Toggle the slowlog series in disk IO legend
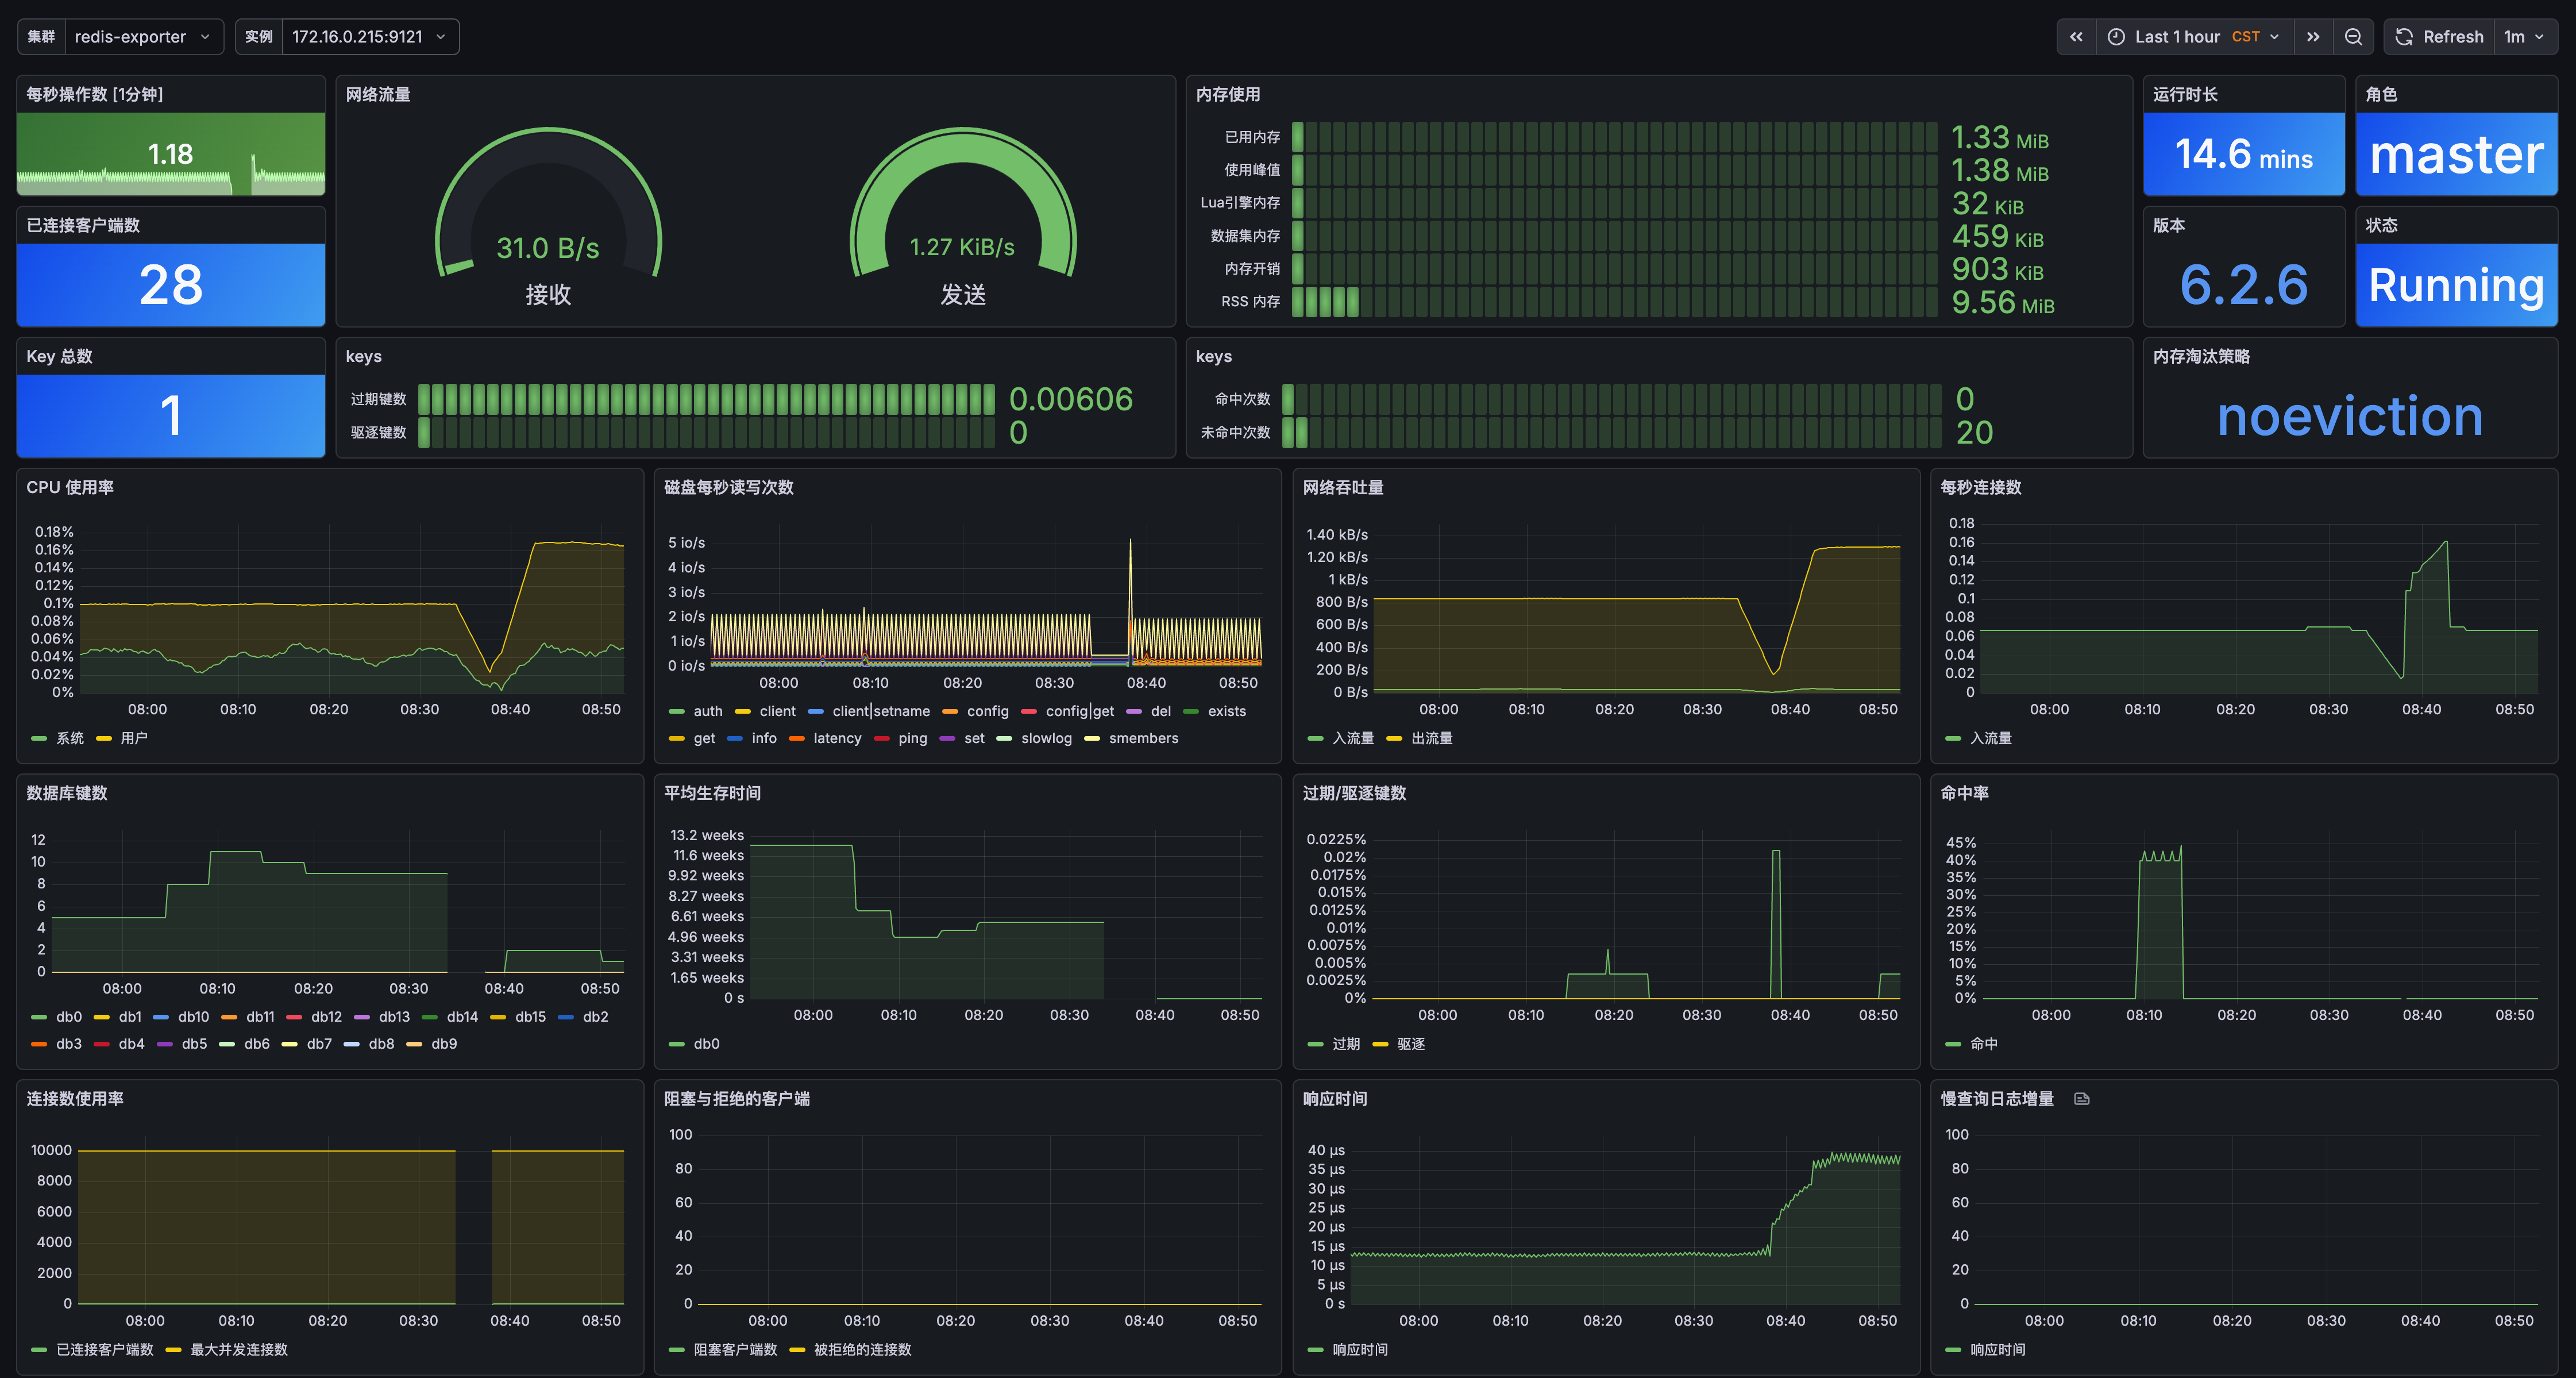The image size is (2576, 1378). 1034,738
